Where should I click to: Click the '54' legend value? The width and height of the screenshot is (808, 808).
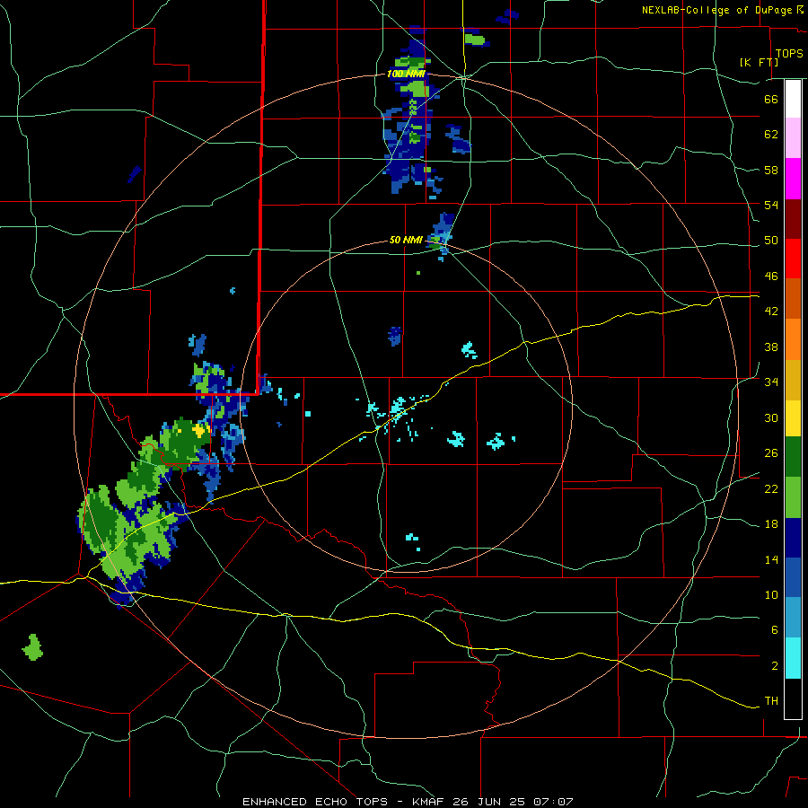pyautogui.click(x=771, y=205)
